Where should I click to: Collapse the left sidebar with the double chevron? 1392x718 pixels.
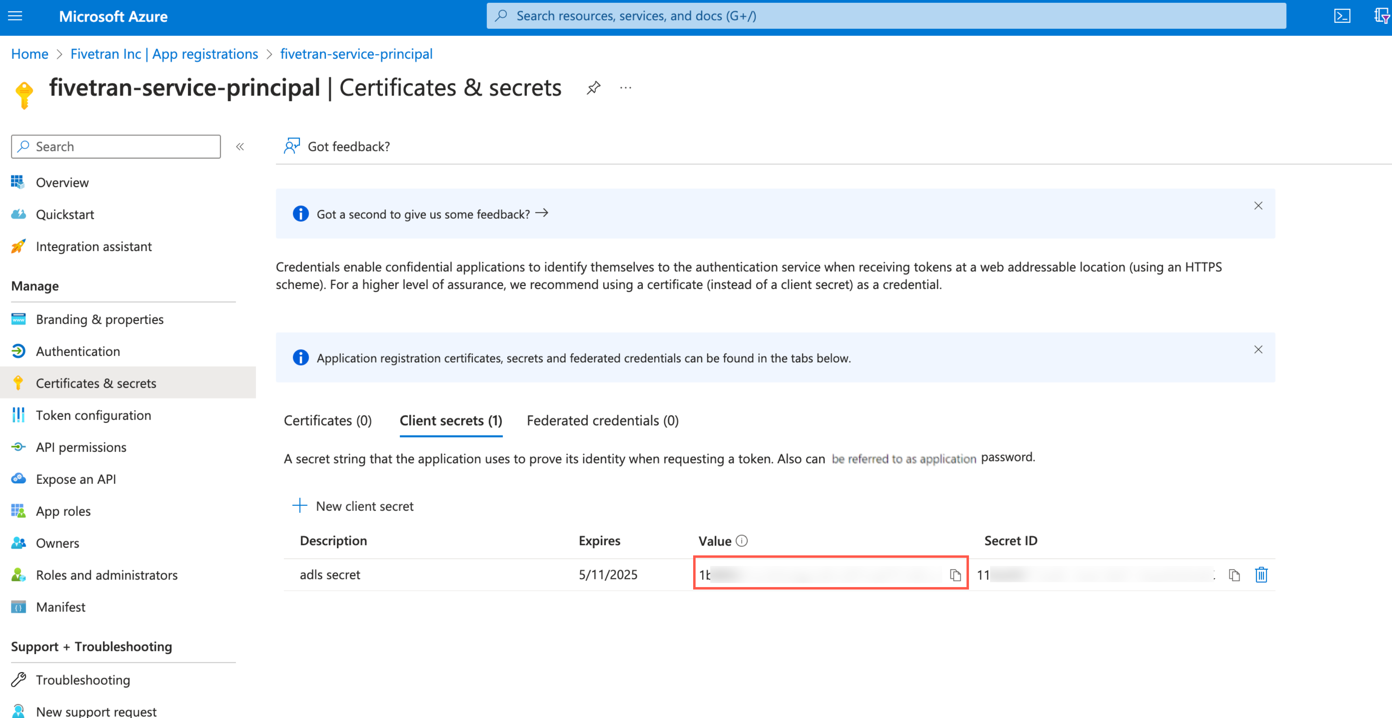point(240,146)
